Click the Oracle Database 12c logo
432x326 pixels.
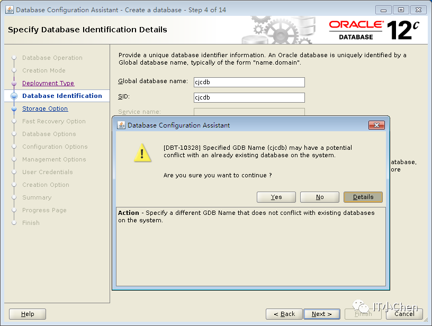[x=374, y=30]
